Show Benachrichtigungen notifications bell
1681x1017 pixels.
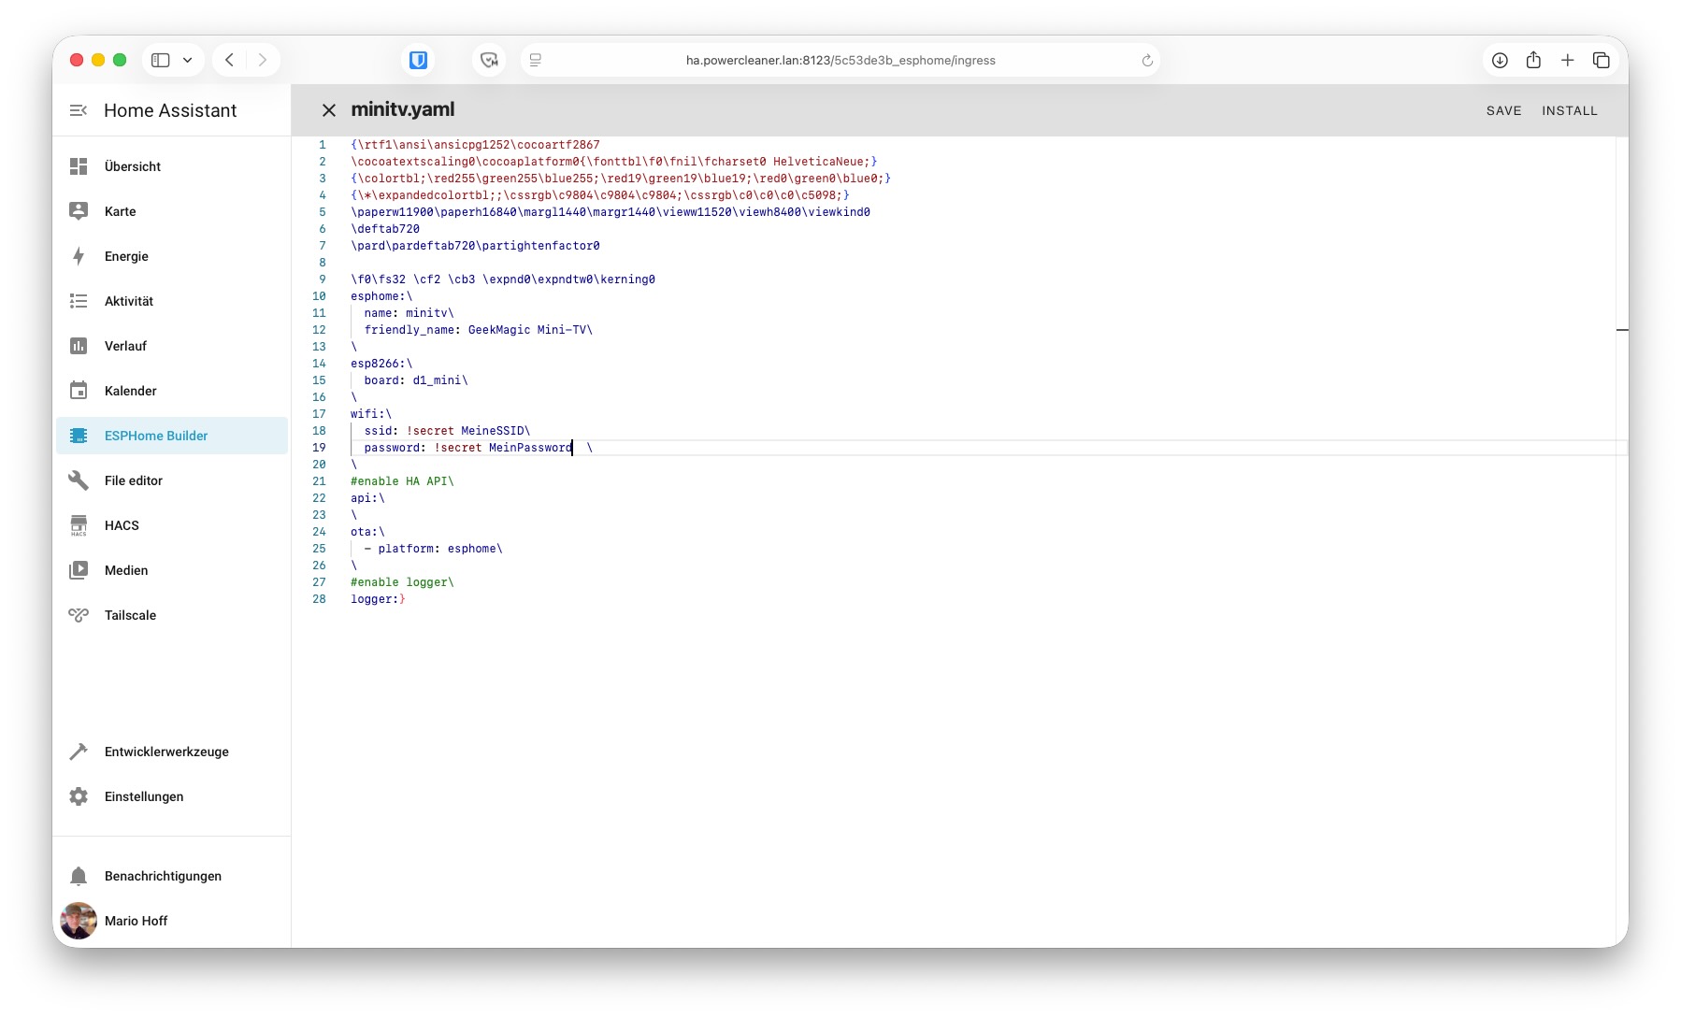pos(79,876)
